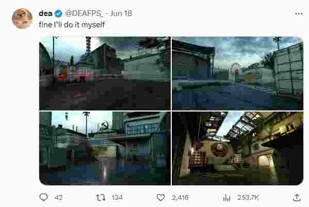Open the bottom-left image with floodlight poles
Viewport: 309px width, 207px height.
pyautogui.click(x=105, y=148)
